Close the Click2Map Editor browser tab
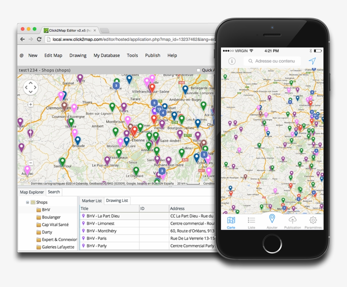 tap(95, 30)
